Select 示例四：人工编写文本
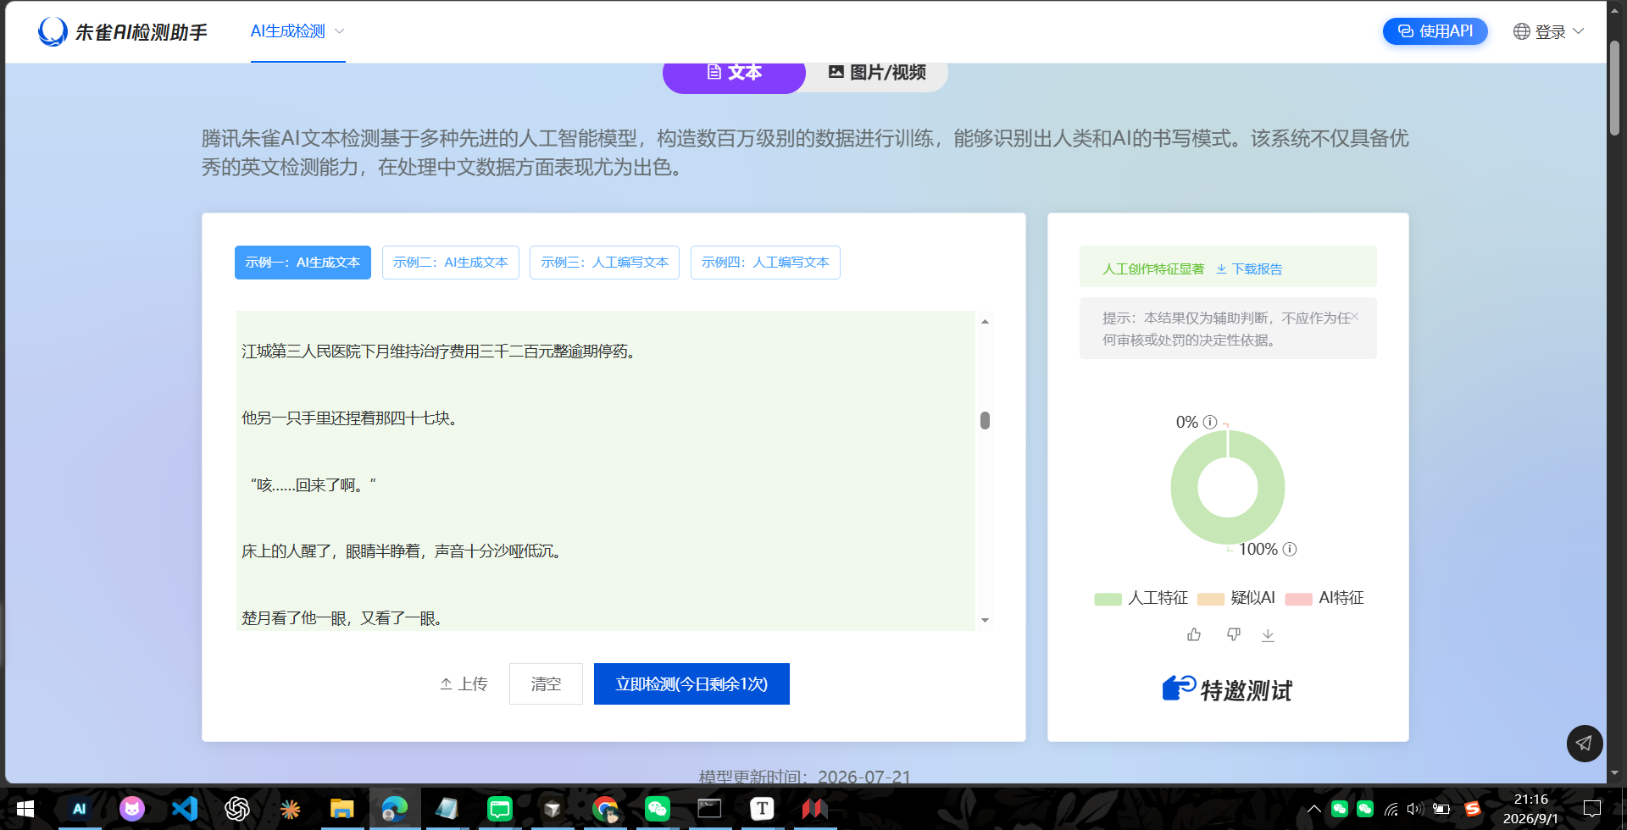Image resolution: width=1627 pixels, height=830 pixels. (x=765, y=263)
